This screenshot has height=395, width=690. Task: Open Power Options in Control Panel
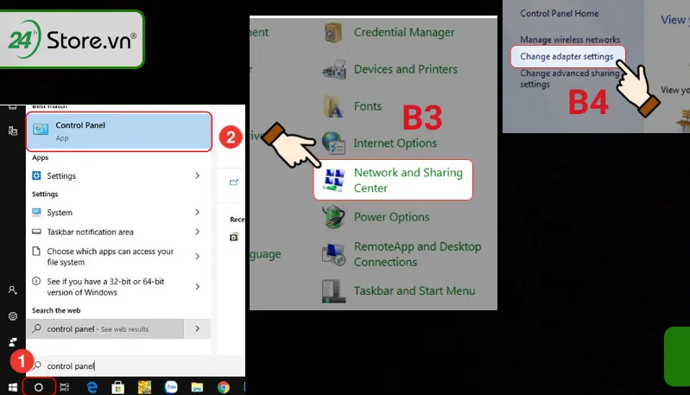tap(391, 217)
